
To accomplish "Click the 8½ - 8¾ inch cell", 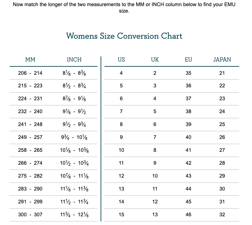I will coord(74,86).
